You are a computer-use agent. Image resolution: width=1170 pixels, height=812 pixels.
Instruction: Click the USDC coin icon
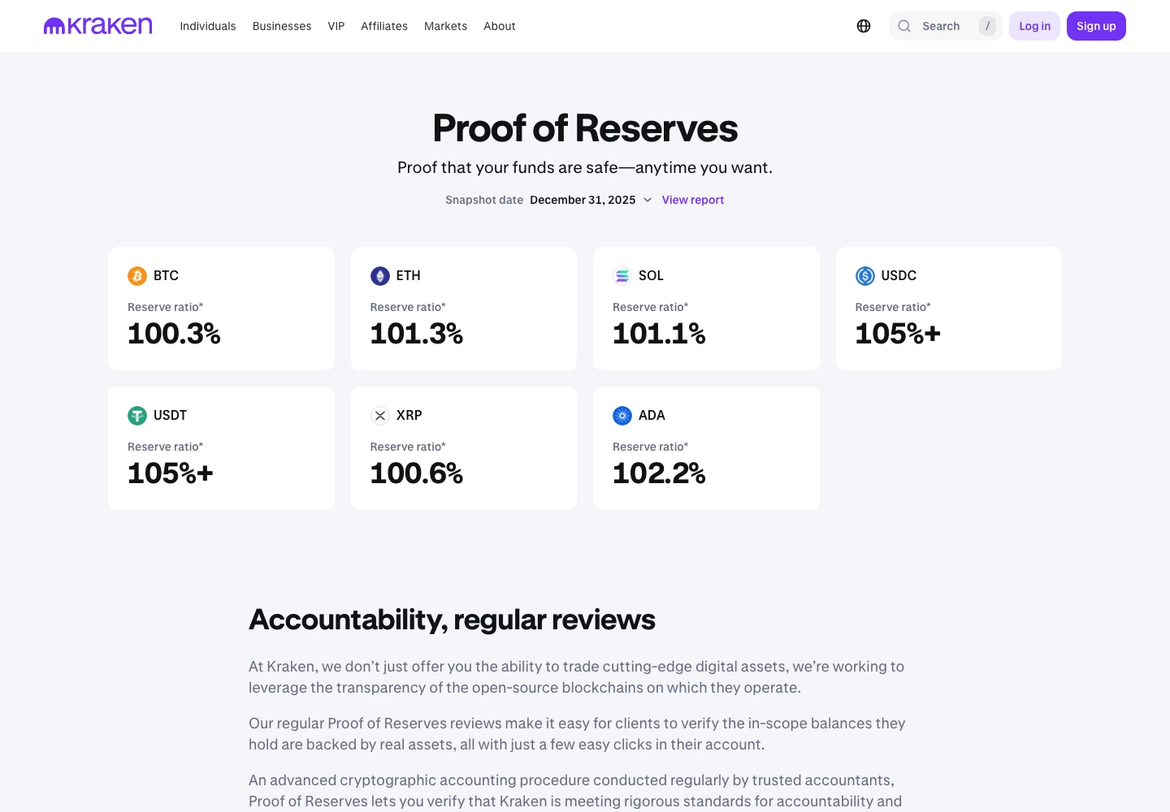(x=865, y=276)
